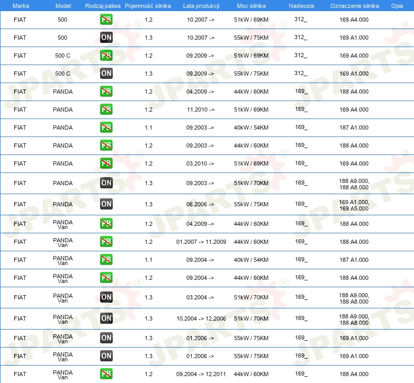Click engine capacity 1.1 in the PANDA Van row
Image resolution: width=414 pixels, height=383 pixels.
pyautogui.click(x=149, y=260)
